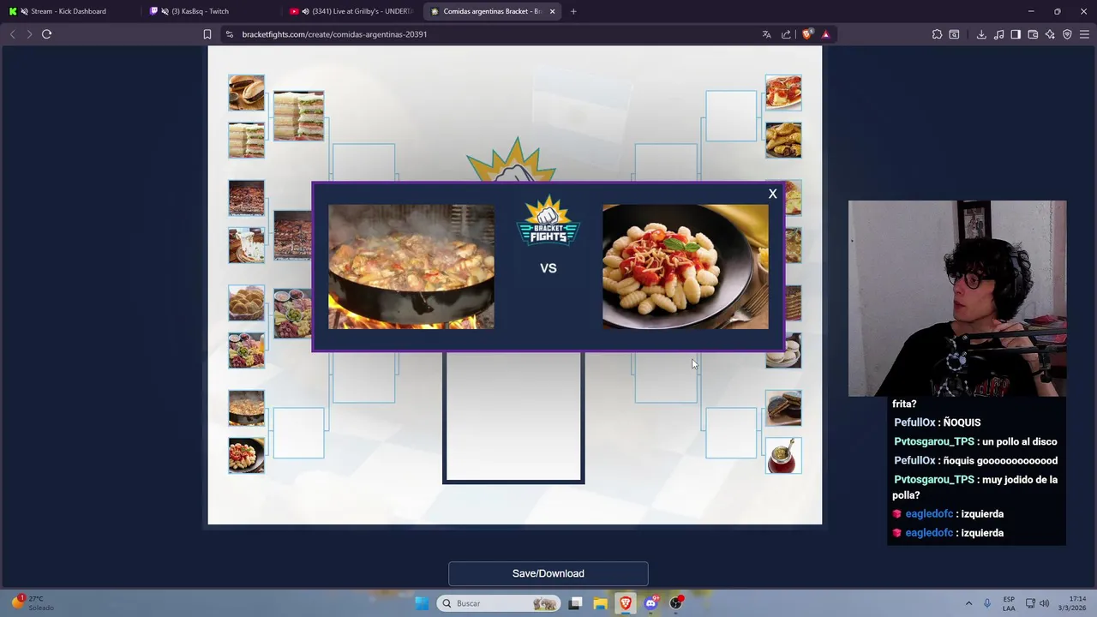Open the translate page icon

[x=766, y=34]
